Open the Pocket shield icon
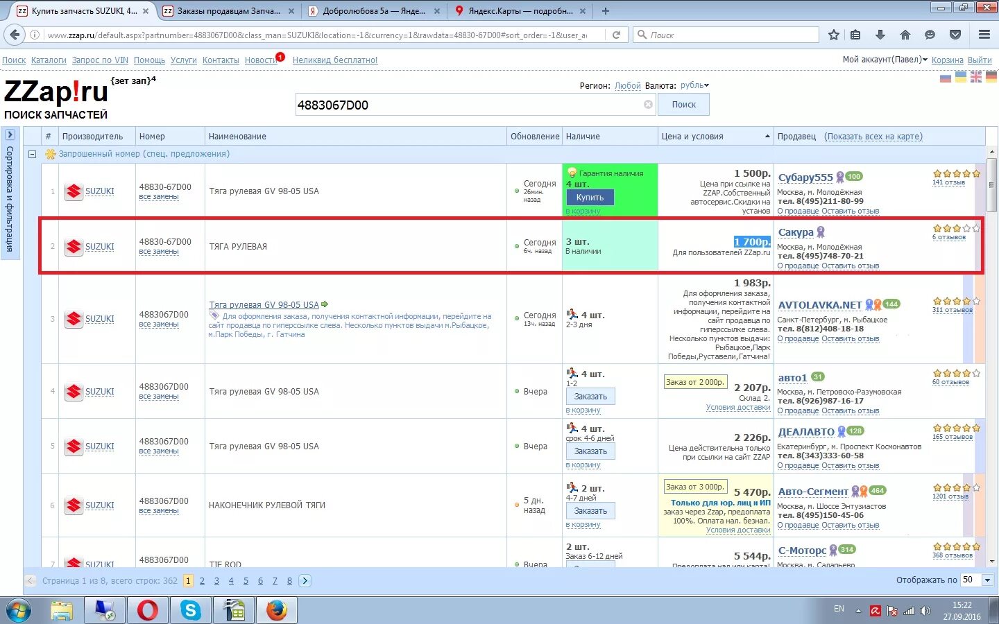Image resolution: width=999 pixels, height=624 pixels. pyautogui.click(x=955, y=35)
